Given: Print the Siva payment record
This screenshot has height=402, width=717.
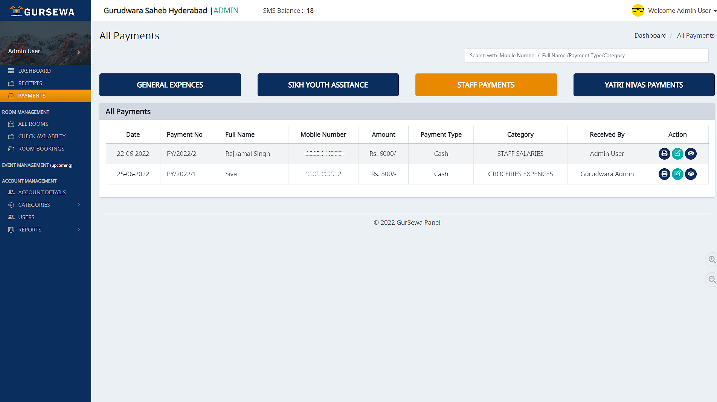Looking at the screenshot, I should click(664, 174).
